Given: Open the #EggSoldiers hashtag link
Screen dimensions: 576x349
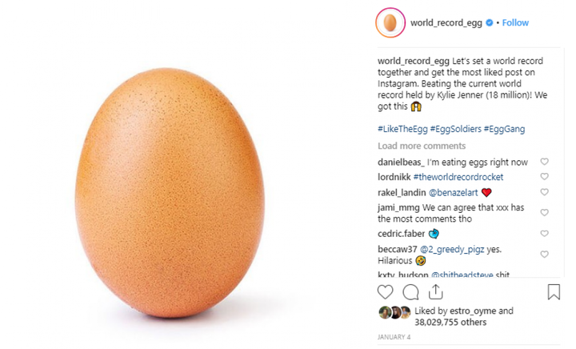Looking at the screenshot, I should click(455, 129).
